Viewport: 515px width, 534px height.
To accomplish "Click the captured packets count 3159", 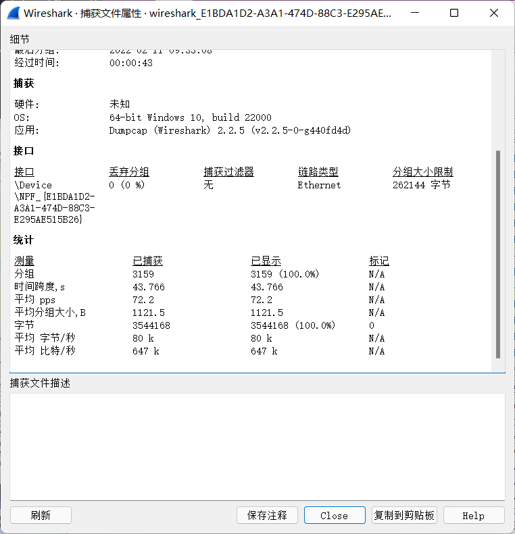I will [143, 274].
